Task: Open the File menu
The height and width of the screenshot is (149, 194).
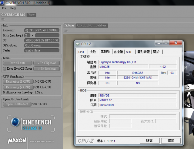Action: (4, 8)
